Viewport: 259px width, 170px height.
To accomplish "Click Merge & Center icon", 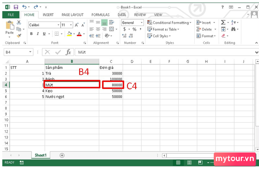I will pos(111,29).
